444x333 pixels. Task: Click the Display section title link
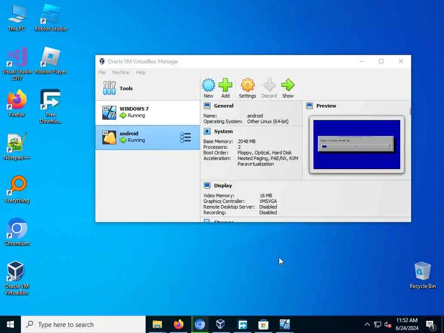pyautogui.click(x=223, y=186)
